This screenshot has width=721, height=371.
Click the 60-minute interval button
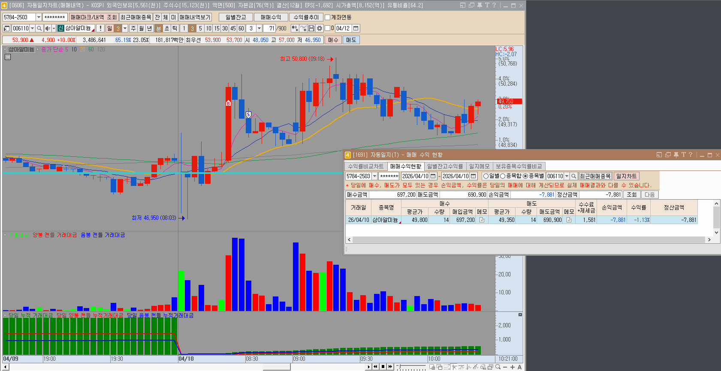[241, 28]
